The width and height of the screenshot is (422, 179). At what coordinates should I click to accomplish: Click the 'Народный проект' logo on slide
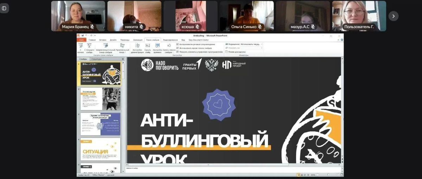[x=234, y=65]
